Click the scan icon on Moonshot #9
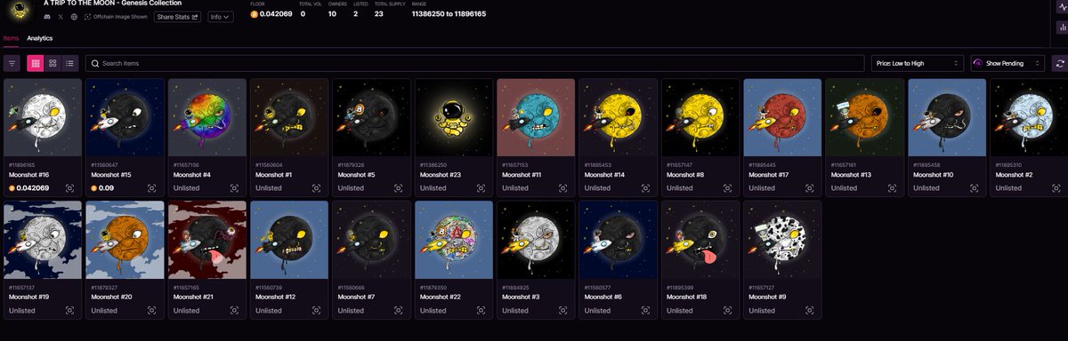Image resolution: width=1068 pixels, height=341 pixels. tap(809, 311)
